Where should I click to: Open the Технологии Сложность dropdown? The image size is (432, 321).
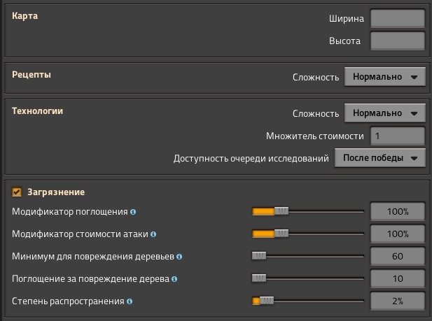384,113
